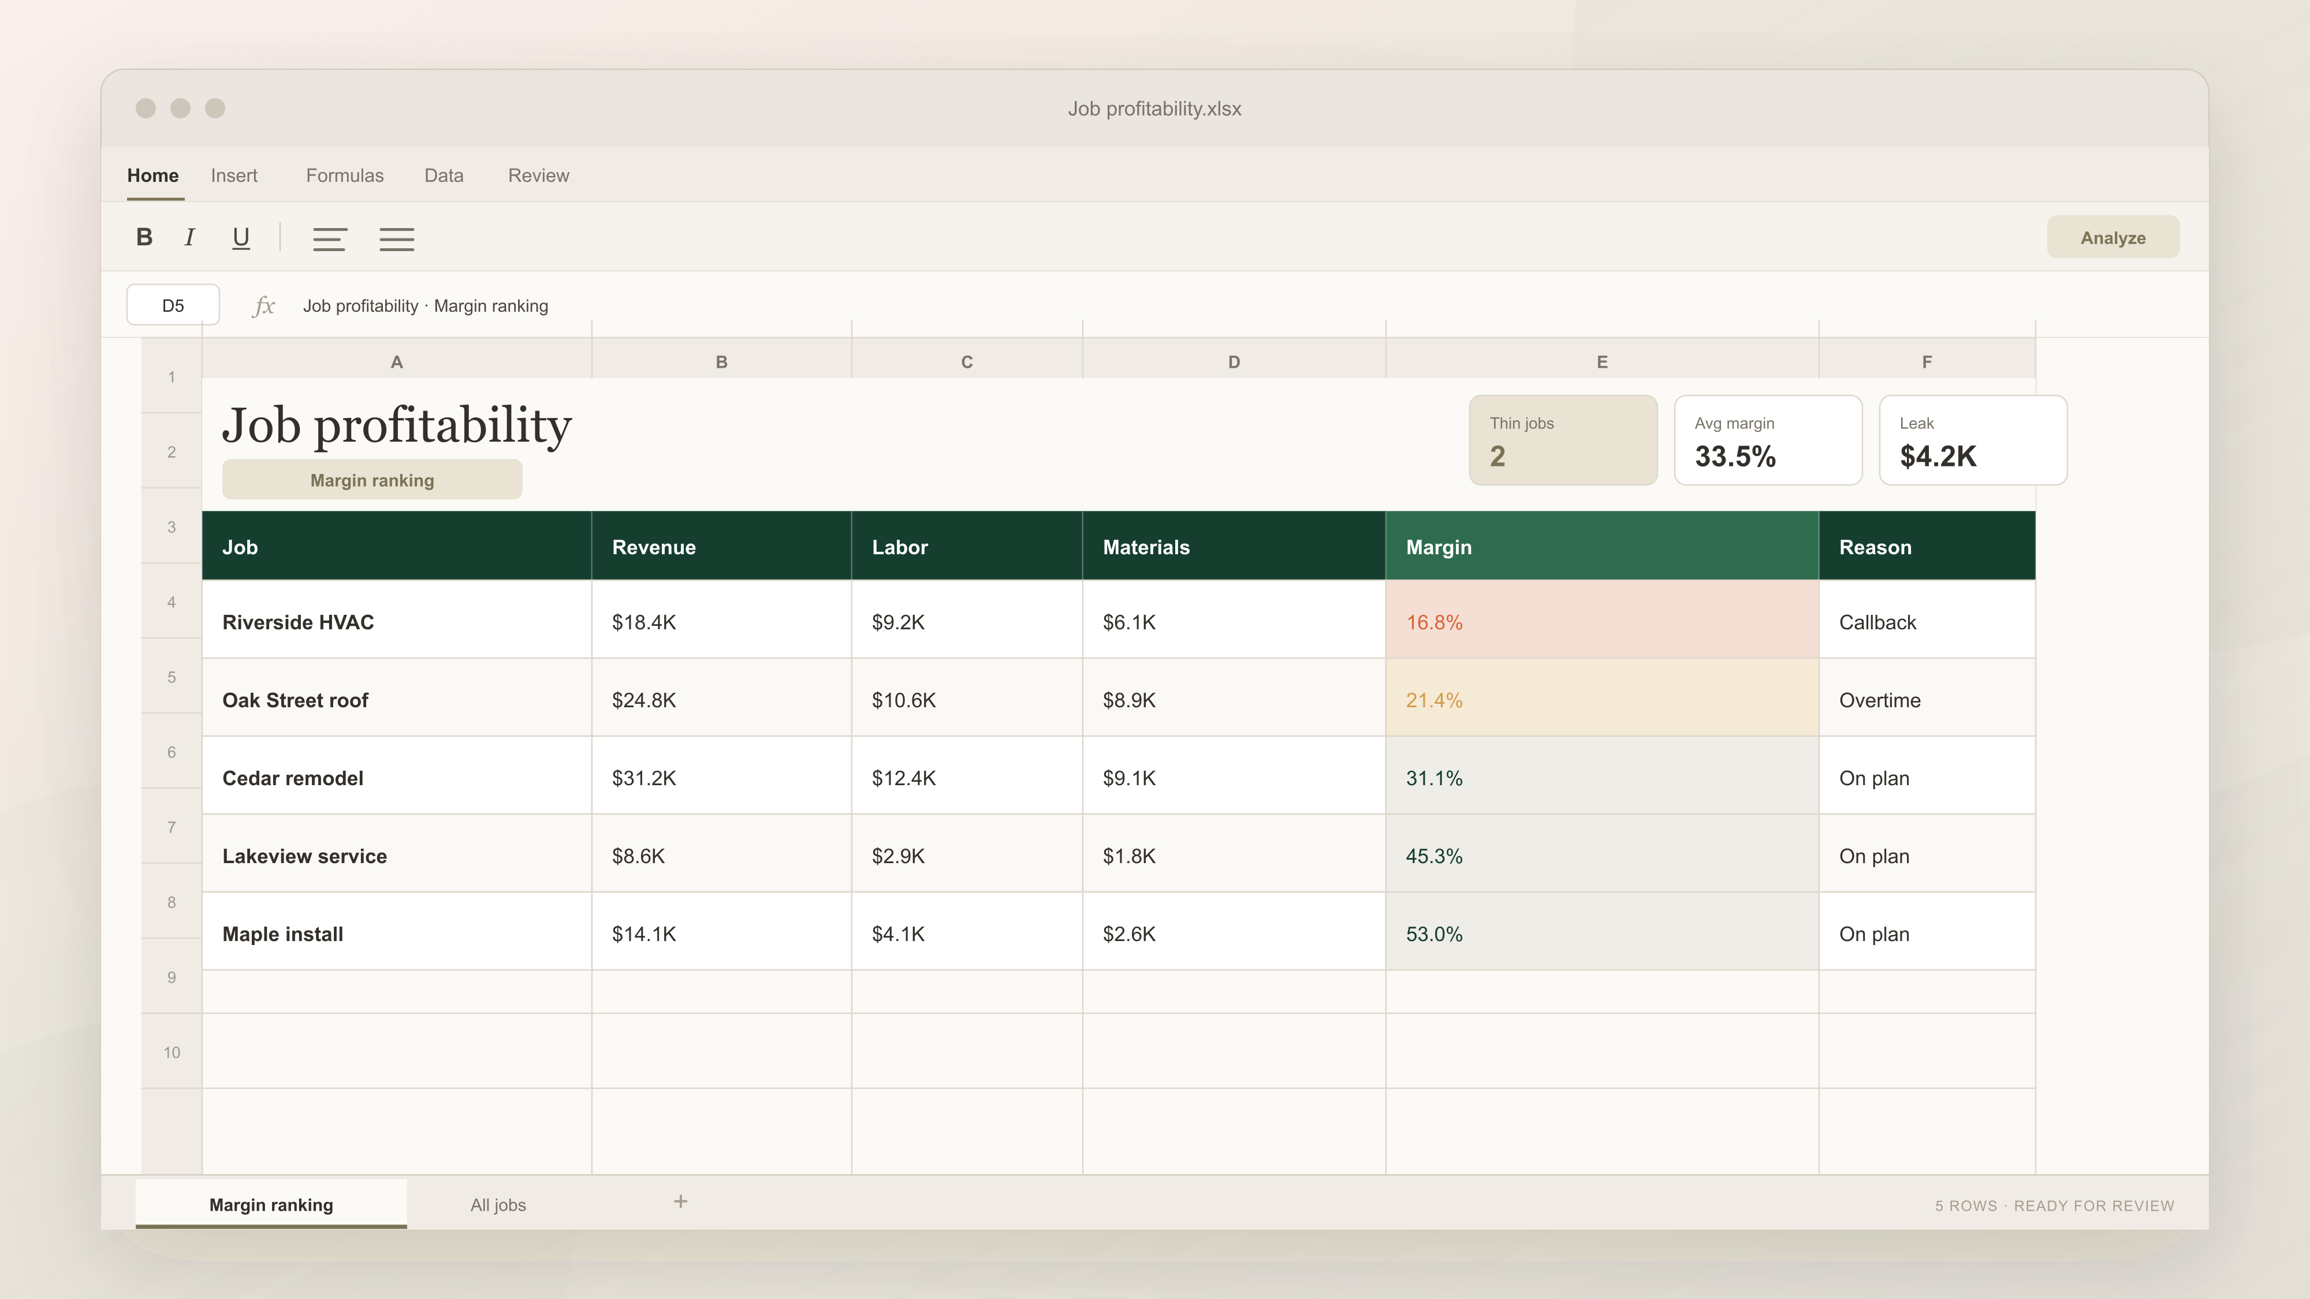
Task: Select the Thin jobs summary card
Action: [x=1563, y=440]
